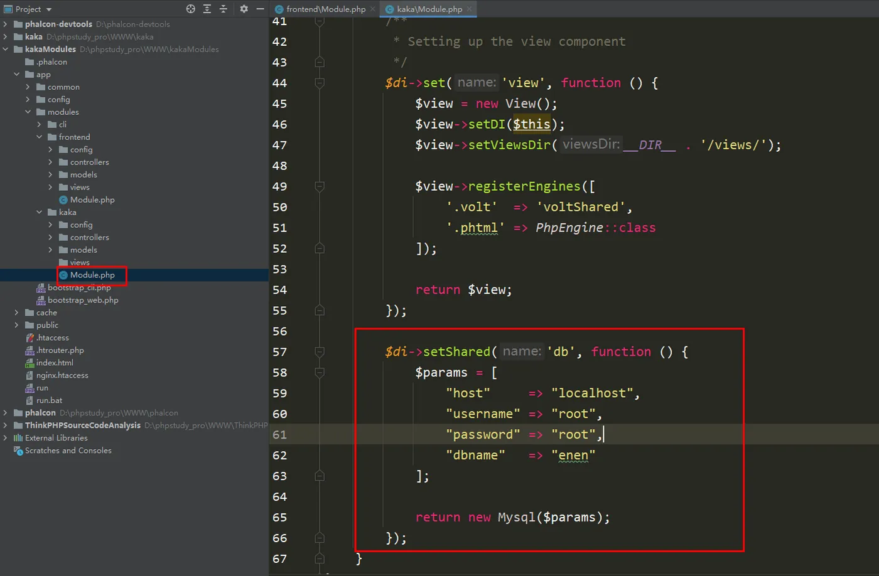Close the frontend\Module.php tab

pyautogui.click(x=372, y=9)
